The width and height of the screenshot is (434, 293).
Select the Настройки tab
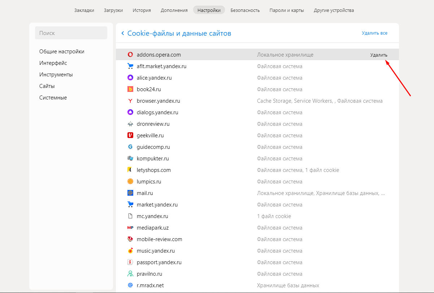pos(209,10)
